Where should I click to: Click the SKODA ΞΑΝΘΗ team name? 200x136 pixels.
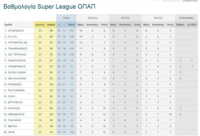(17, 72)
